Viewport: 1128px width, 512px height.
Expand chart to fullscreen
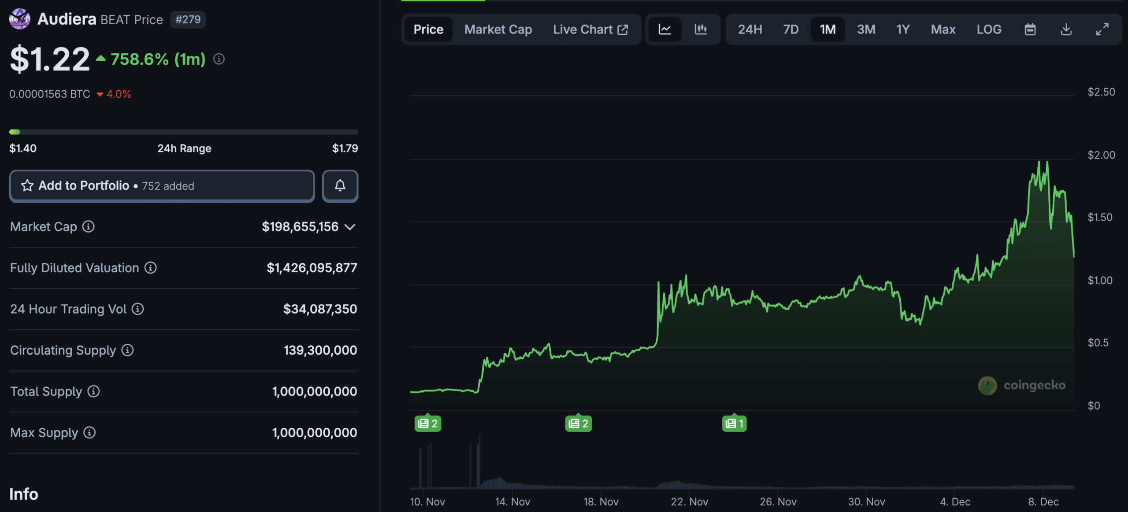click(x=1103, y=29)
